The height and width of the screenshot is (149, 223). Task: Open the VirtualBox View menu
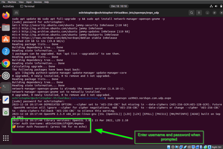click(x=21, y=2)
